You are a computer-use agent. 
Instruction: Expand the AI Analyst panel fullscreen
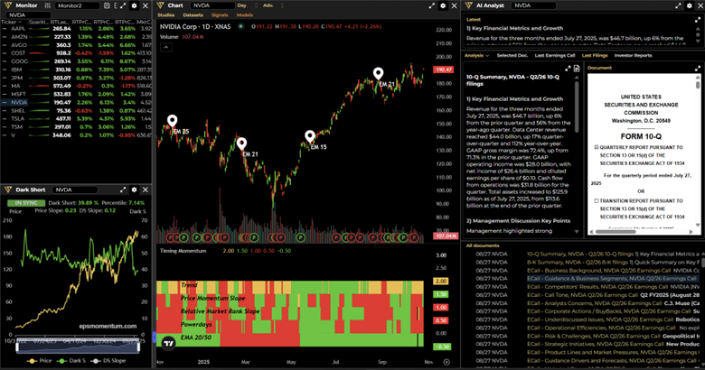(678, 5)
